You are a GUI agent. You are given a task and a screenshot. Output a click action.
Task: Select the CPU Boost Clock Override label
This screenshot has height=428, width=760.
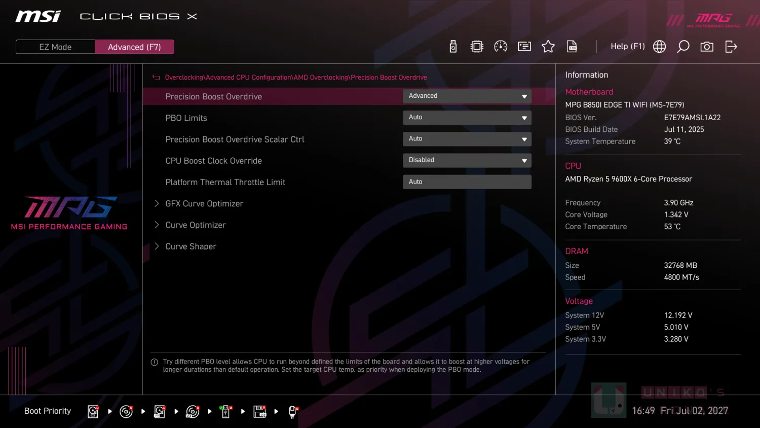click(x=213, y=161)
